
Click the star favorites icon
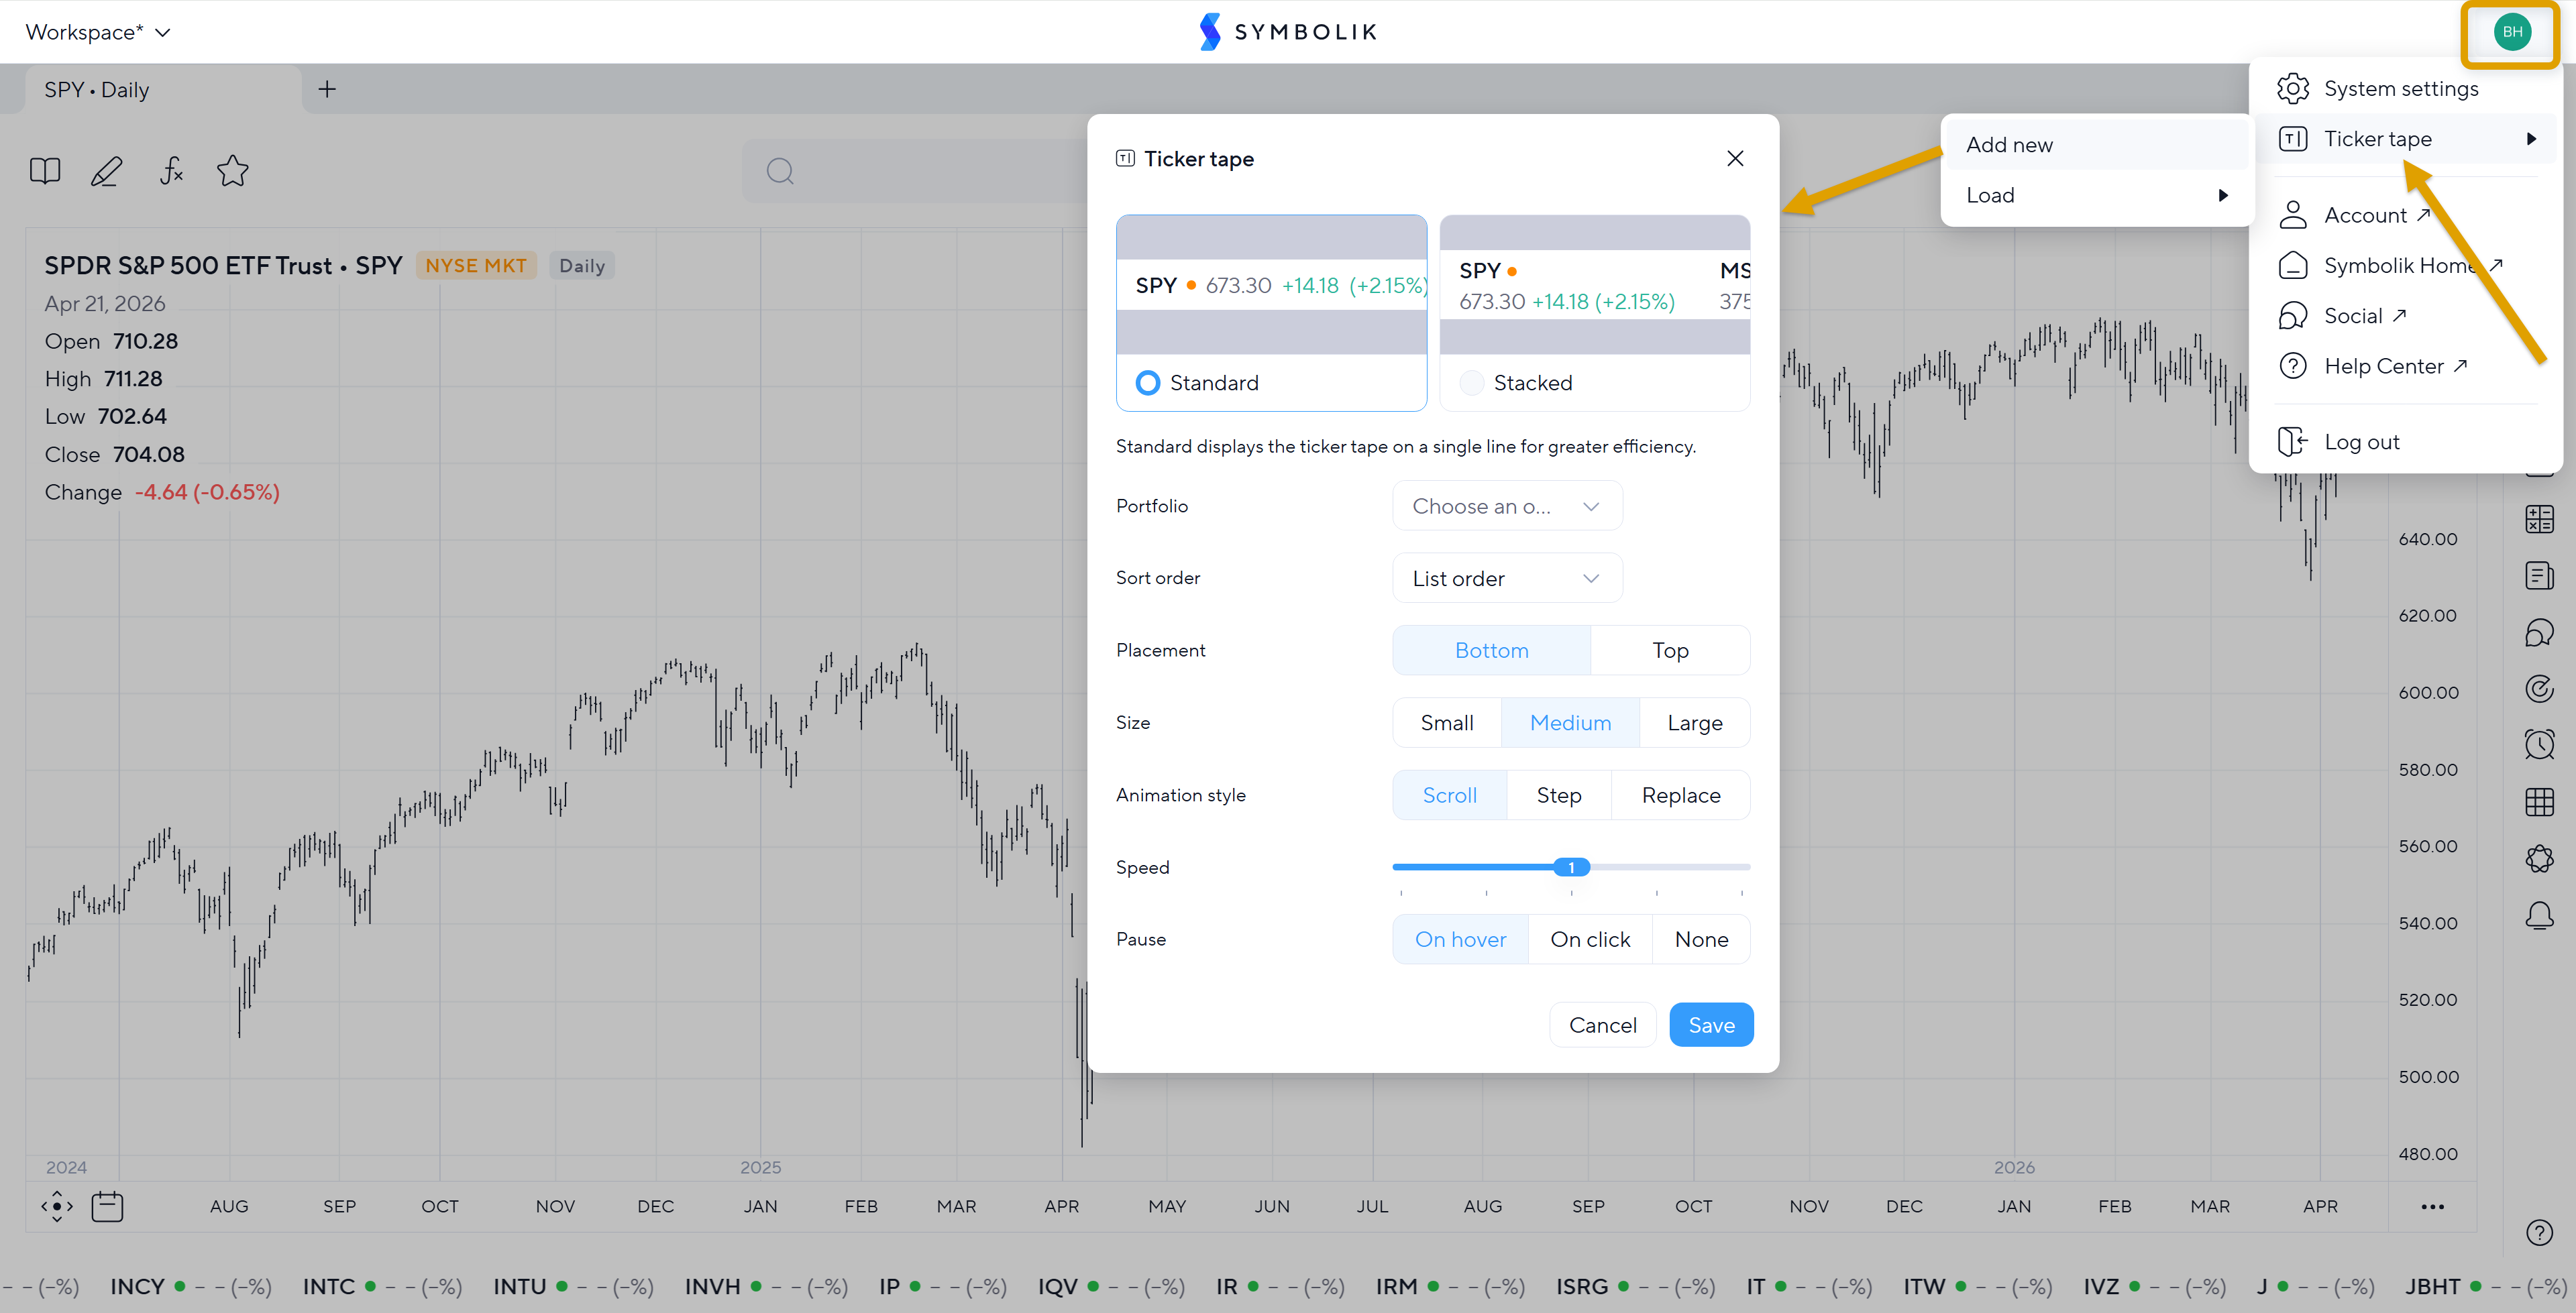[x=232, y=171]
